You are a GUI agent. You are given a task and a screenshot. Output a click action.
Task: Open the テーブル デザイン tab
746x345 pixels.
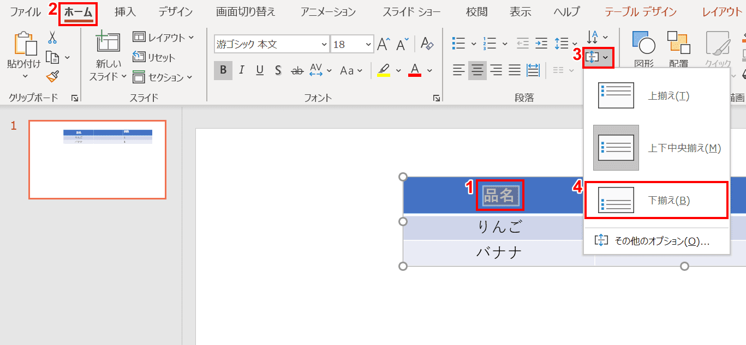click(x=641, y=12)
